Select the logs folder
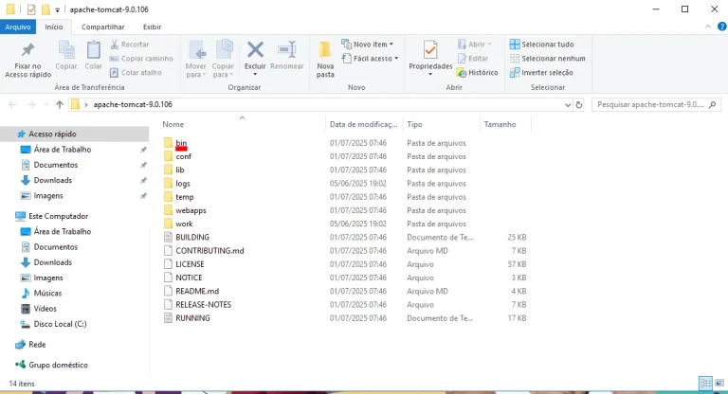 182,184
